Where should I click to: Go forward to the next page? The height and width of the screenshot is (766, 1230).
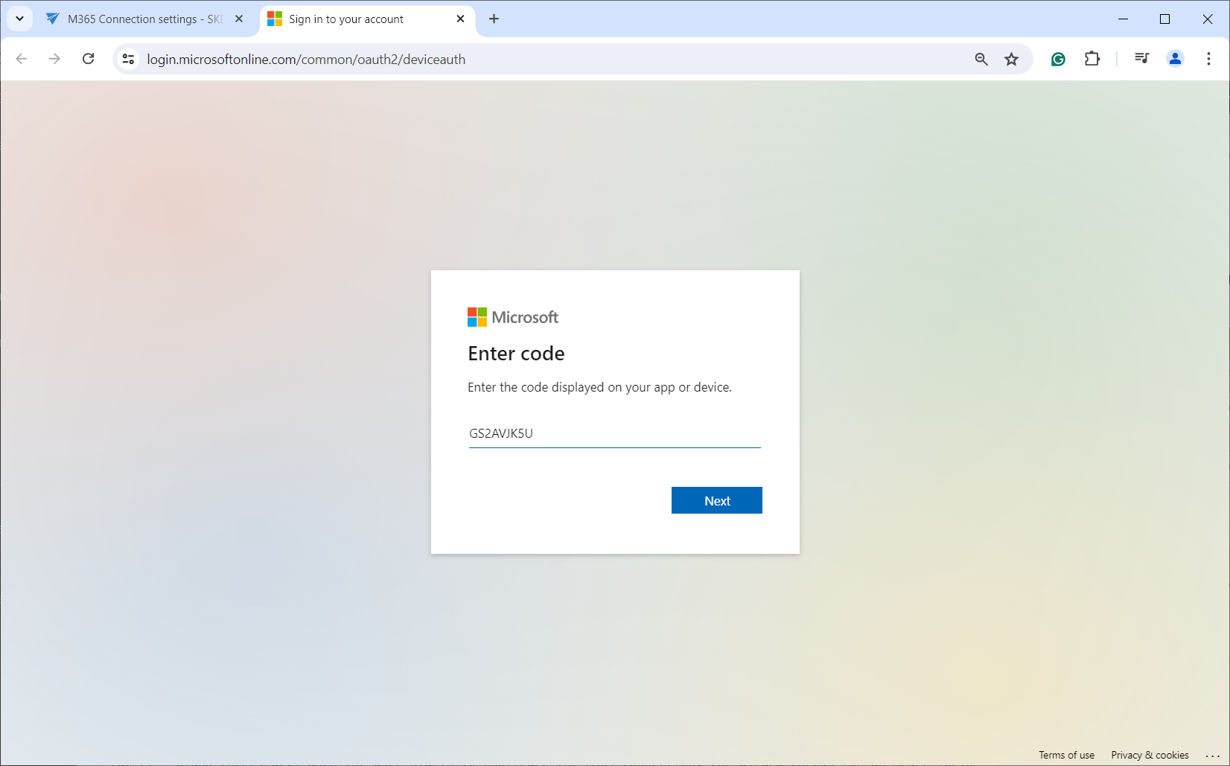click(x=54, y=59)
